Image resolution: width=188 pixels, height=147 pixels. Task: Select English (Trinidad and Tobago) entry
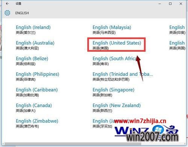tap(123, 76)
